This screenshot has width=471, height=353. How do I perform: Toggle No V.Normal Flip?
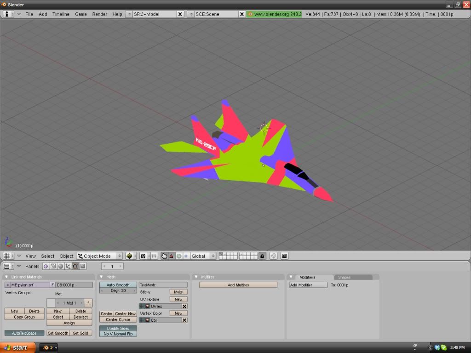118,334
